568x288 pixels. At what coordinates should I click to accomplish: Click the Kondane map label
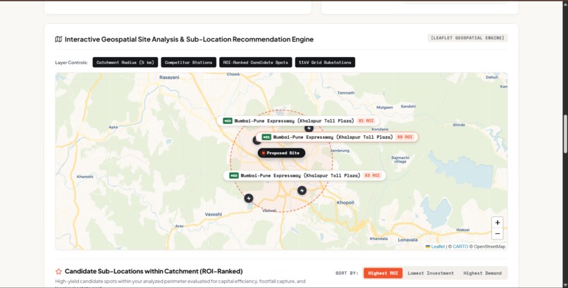pos(380,129)
